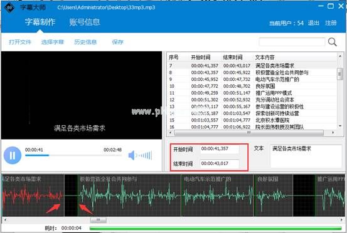Select subtitle row 13 参与建设运营的积极性
This screenshot has width=347, height=233.
click(252, 106)
